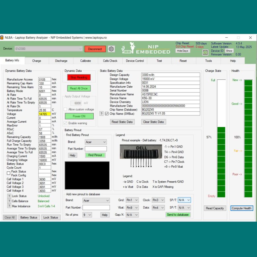This screenshot has width=257, height=257.
Task: Click the Power ON button
Action: click(79, 116)
